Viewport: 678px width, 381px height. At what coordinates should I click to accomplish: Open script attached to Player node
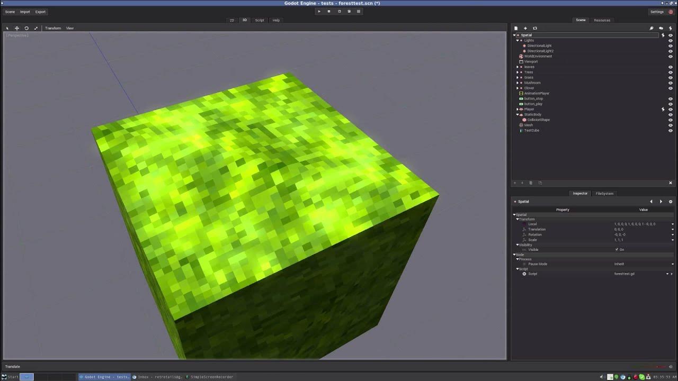[663, 110]
